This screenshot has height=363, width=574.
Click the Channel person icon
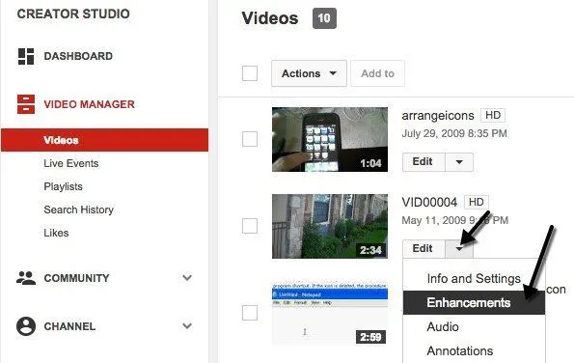(x=26, y=326)
